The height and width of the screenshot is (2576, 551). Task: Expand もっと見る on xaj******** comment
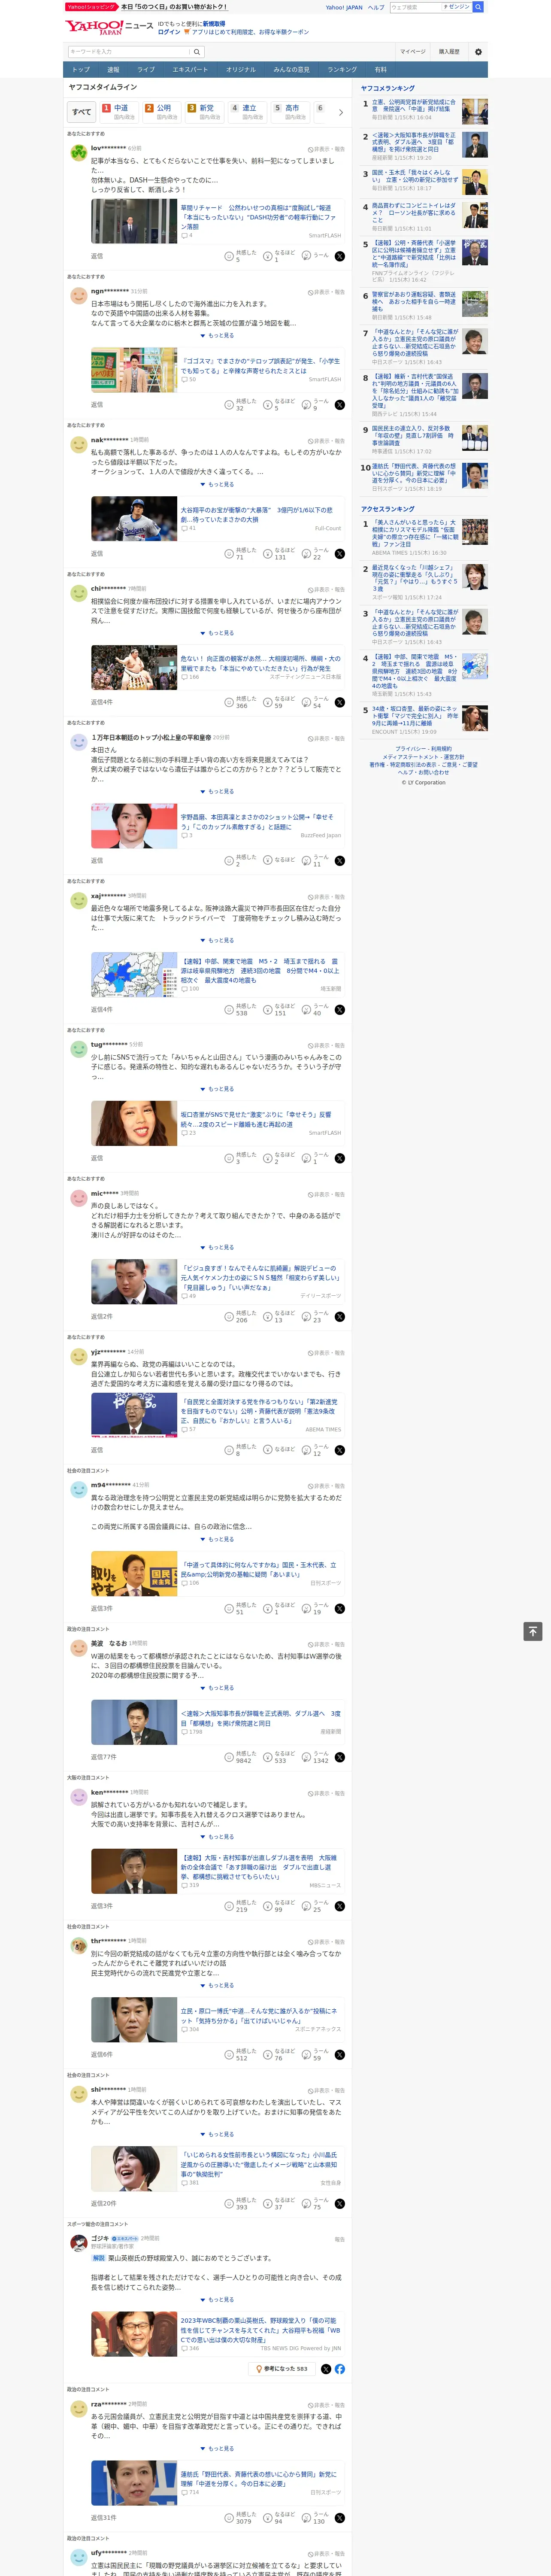[217, 941]
